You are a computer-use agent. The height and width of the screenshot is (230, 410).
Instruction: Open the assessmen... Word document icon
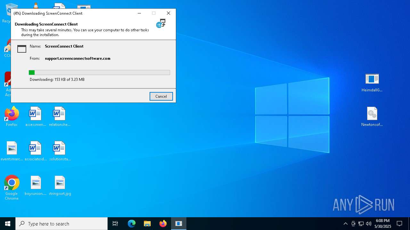click(x=36, y=117)
